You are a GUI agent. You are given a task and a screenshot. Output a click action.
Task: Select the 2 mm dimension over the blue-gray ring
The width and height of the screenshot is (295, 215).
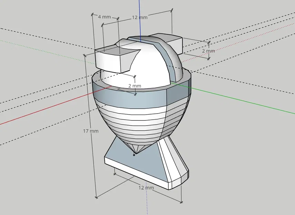click(135, 86)
